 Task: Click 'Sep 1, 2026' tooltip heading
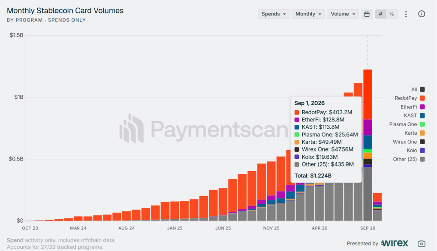click(x=309, y=103)
